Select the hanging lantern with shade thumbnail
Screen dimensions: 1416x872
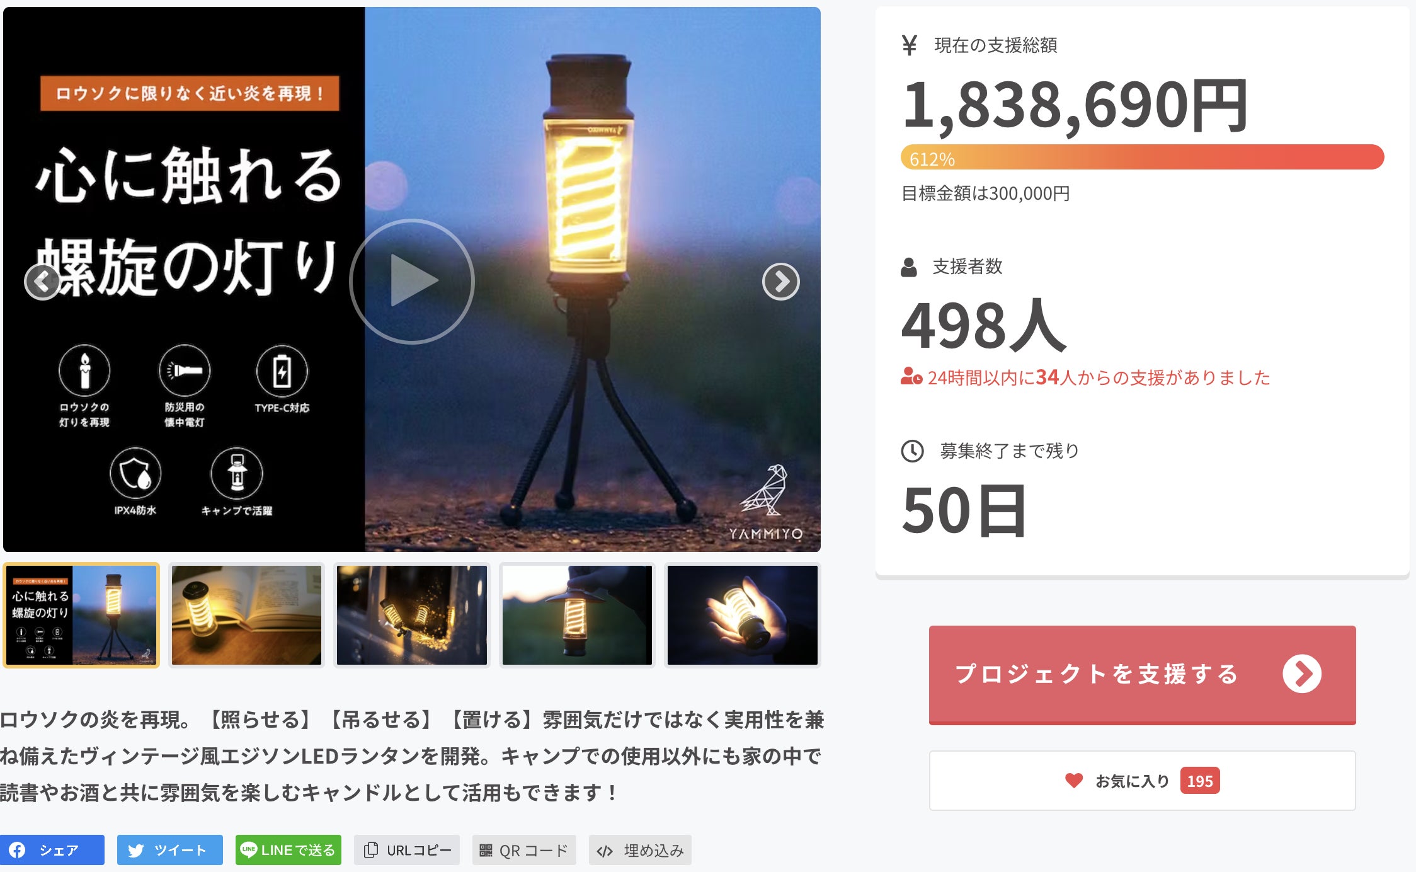(x=577, y=615)
